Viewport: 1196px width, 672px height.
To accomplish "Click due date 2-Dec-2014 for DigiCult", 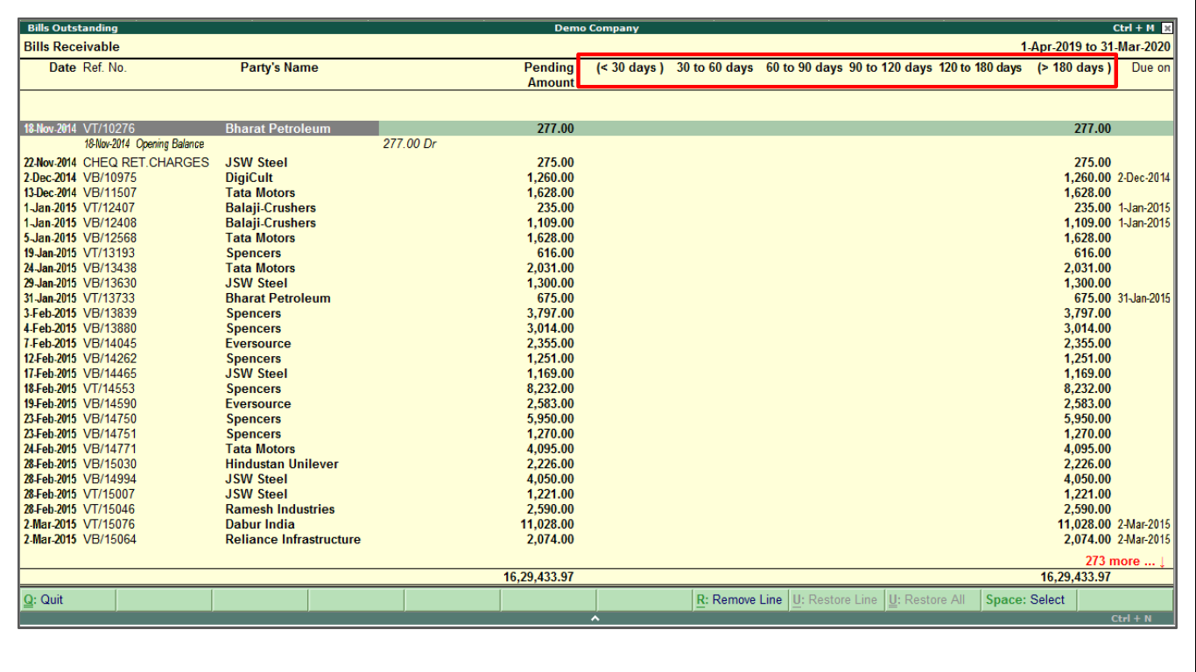I will tap(1143, 178).
